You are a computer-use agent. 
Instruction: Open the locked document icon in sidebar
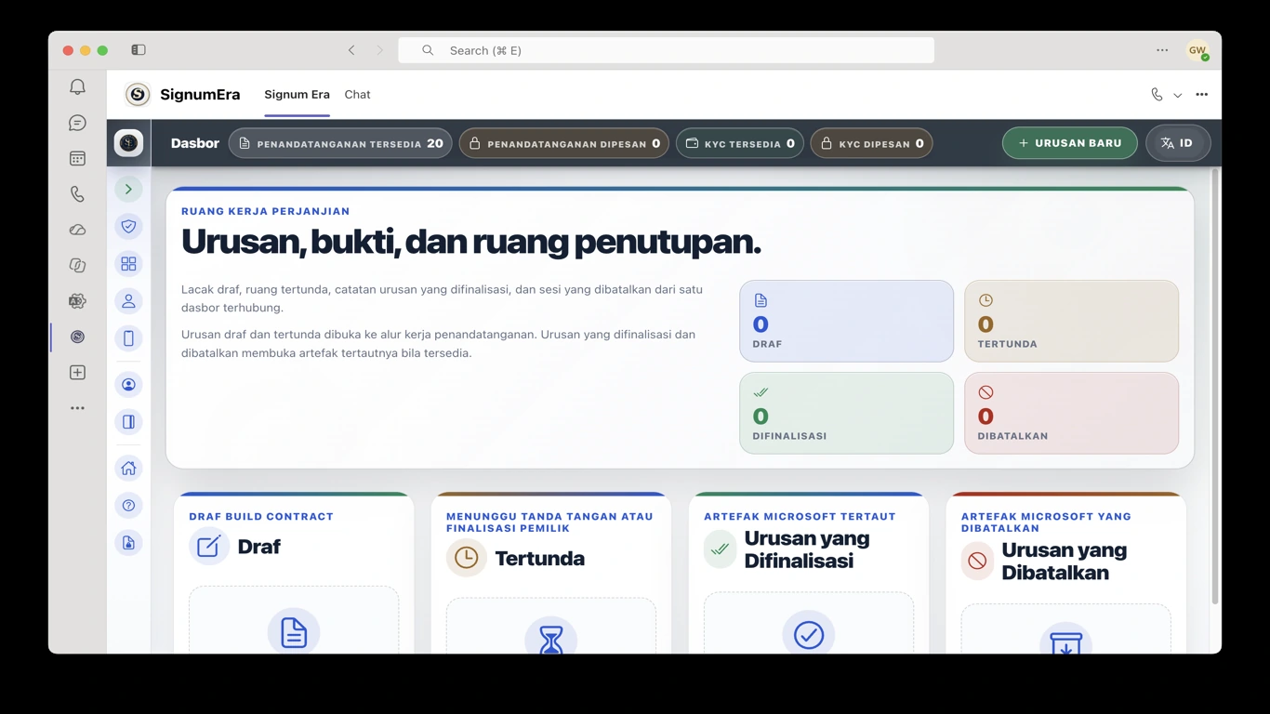click(x=128, y=543)
